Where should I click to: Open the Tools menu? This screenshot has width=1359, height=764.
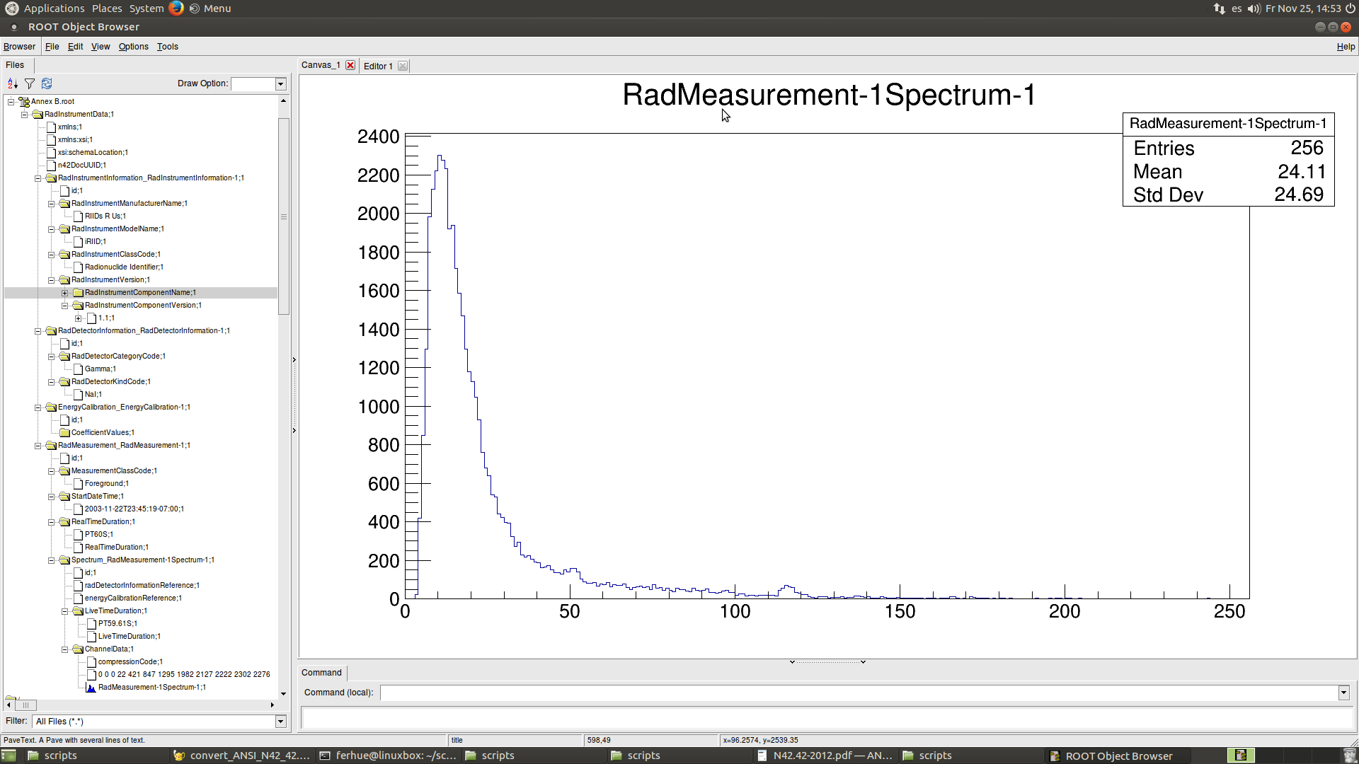point(167,47)
